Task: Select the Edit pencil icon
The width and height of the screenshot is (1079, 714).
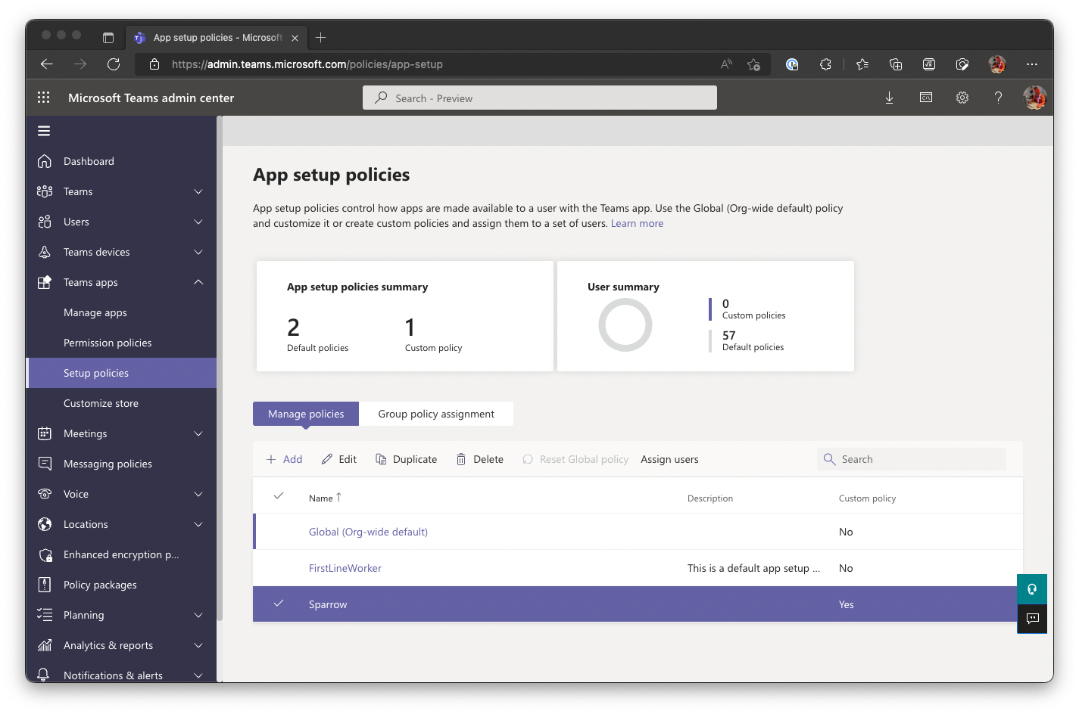Action: (328, 459)
